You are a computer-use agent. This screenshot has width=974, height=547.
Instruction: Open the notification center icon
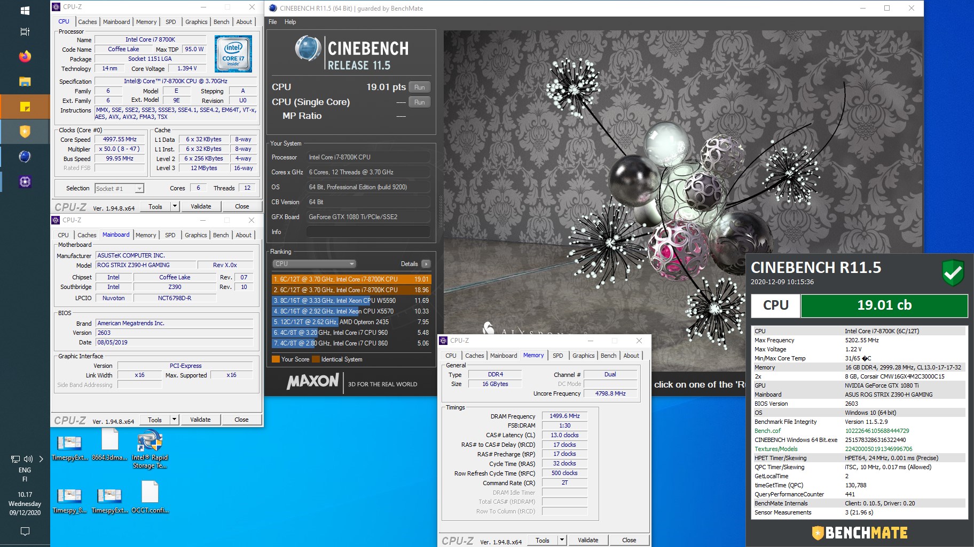pos(25,531)
